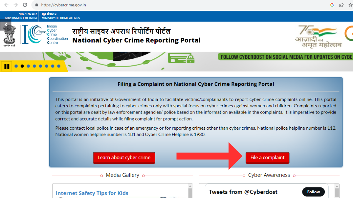Image resolution: width=353 pixels, height=198 pixels.
Task: Click Learn about cyber crime button
Action: coord(124,158)
